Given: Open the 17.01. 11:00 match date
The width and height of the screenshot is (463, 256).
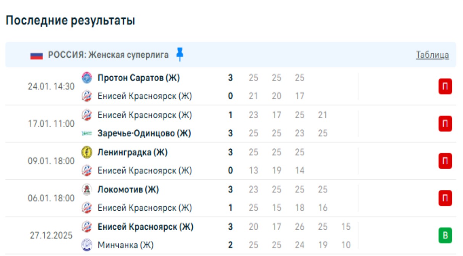Looking at the screenshot, I should 51,124.
